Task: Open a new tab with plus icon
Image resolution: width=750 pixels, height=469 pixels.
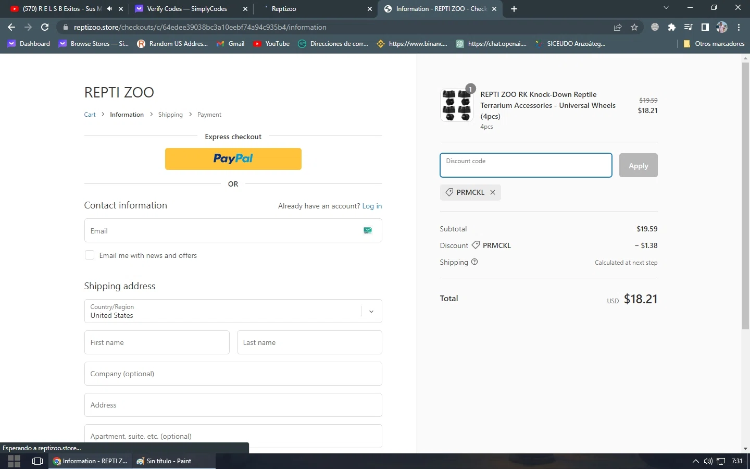Action: (x=514, y=9)
